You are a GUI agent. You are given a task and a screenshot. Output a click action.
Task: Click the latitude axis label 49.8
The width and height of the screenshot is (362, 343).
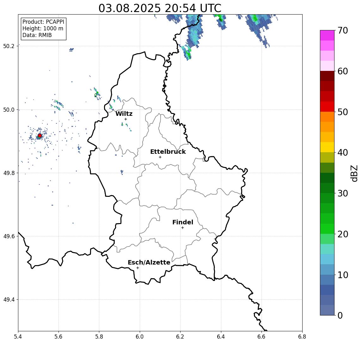(x=9, y=173)
